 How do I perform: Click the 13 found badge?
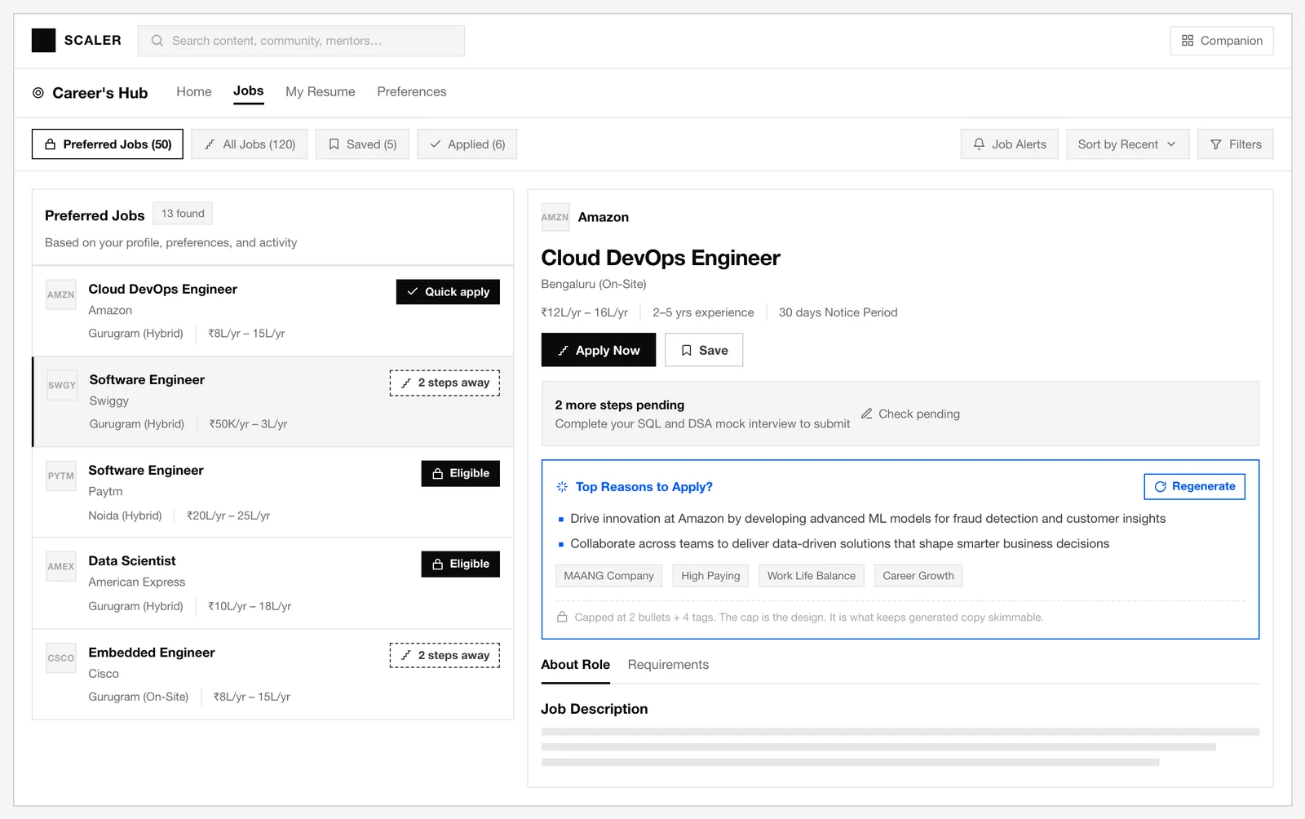click(183, 214)
